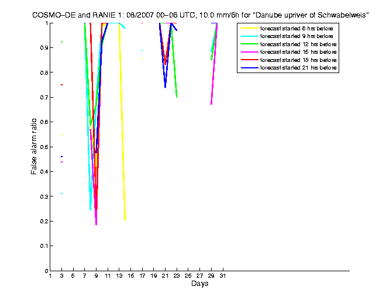Click the red data point at day 3
386x304 pixels.
pos(61,85)
